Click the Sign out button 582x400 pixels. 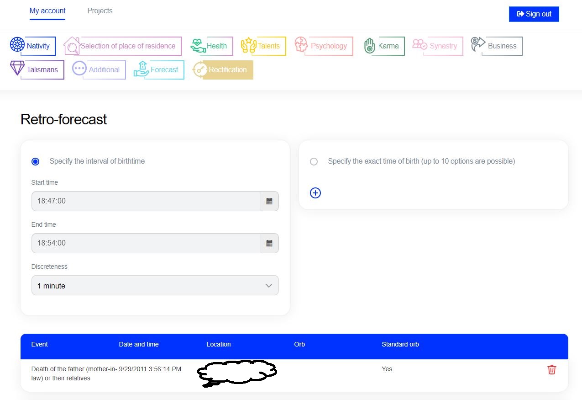tap(534, 14)
